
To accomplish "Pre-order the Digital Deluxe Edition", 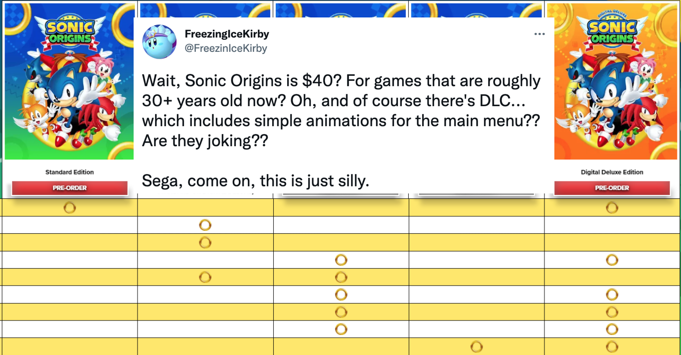I will tap(612, 188).
